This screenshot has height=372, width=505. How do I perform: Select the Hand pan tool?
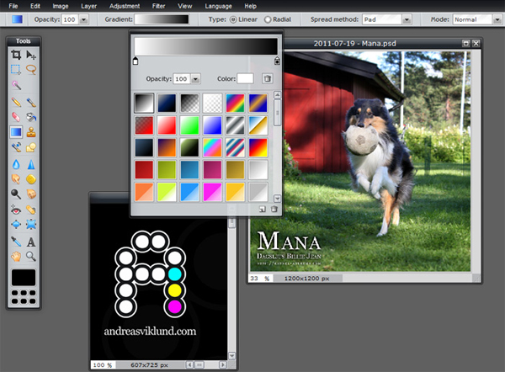16,256
